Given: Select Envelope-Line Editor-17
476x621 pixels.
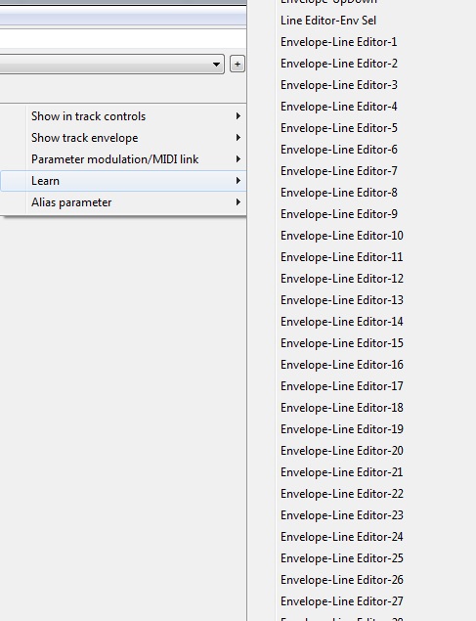Looking at the screenshot, I should coord(342,386).
